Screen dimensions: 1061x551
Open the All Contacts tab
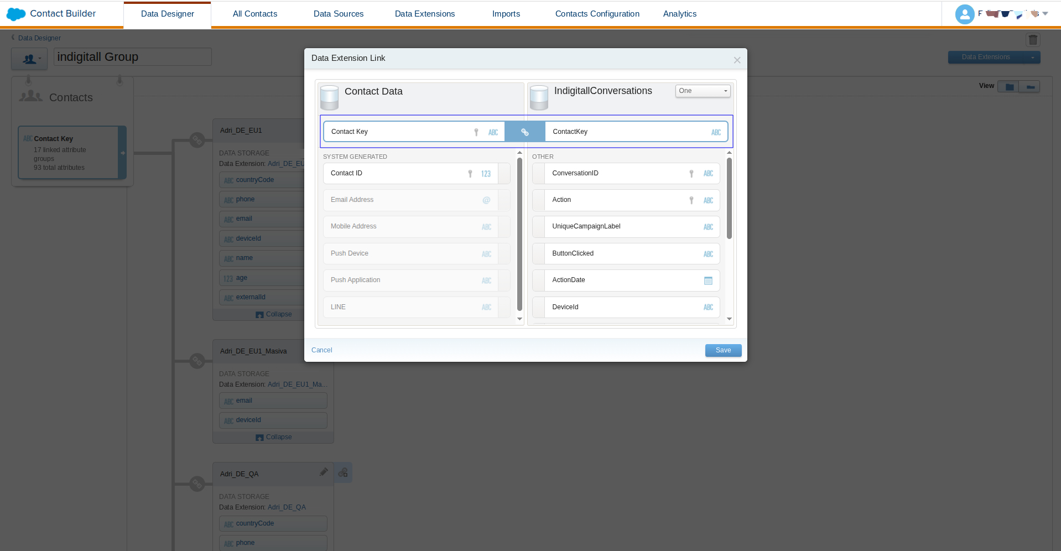pos(255,14)
